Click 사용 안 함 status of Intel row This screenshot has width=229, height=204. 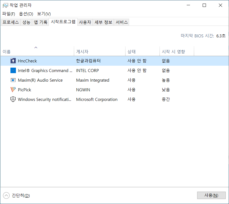click(137, 70)
